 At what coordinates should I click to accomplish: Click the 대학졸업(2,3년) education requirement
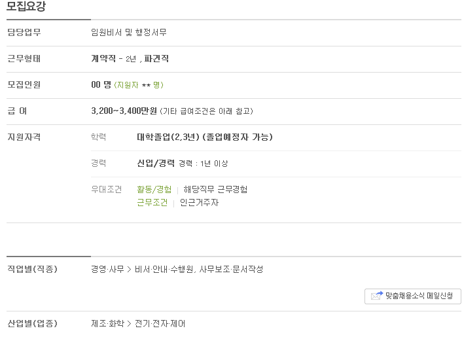168,137
